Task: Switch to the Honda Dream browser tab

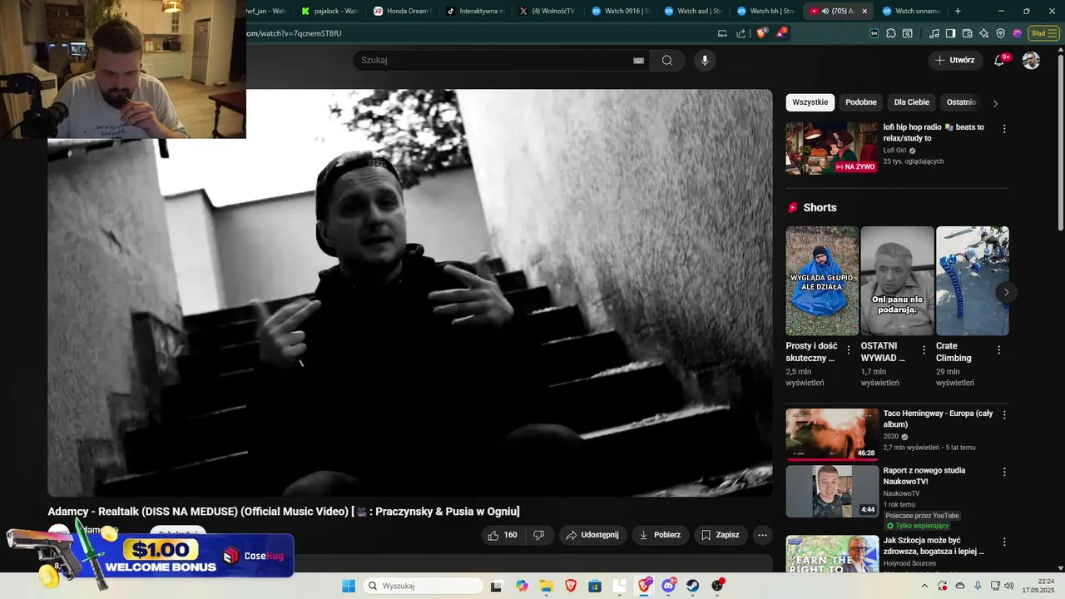Action: (x=403, y=11)
